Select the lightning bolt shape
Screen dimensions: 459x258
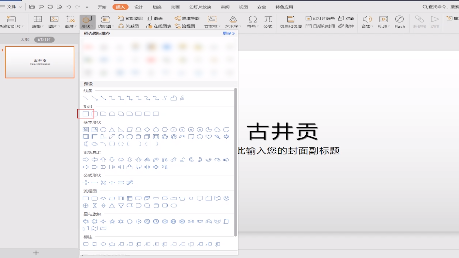[x=218, y=137]
